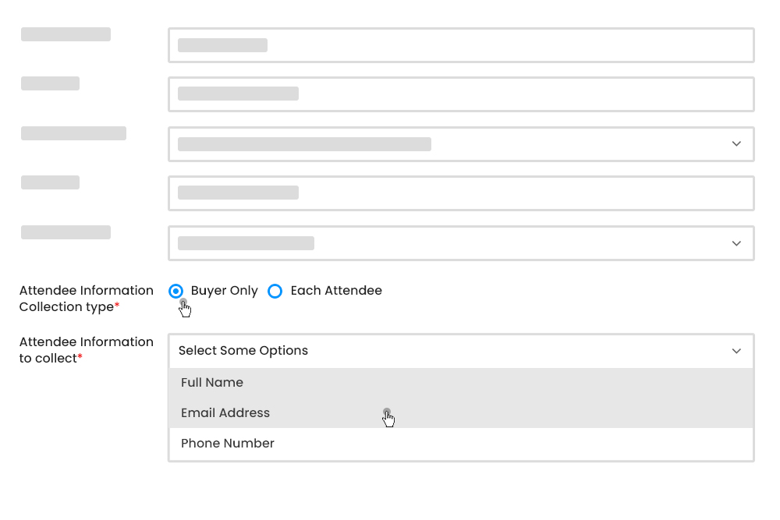Click the Buyer Only text label
Screen dimensions: 780x520
(224, 290)
